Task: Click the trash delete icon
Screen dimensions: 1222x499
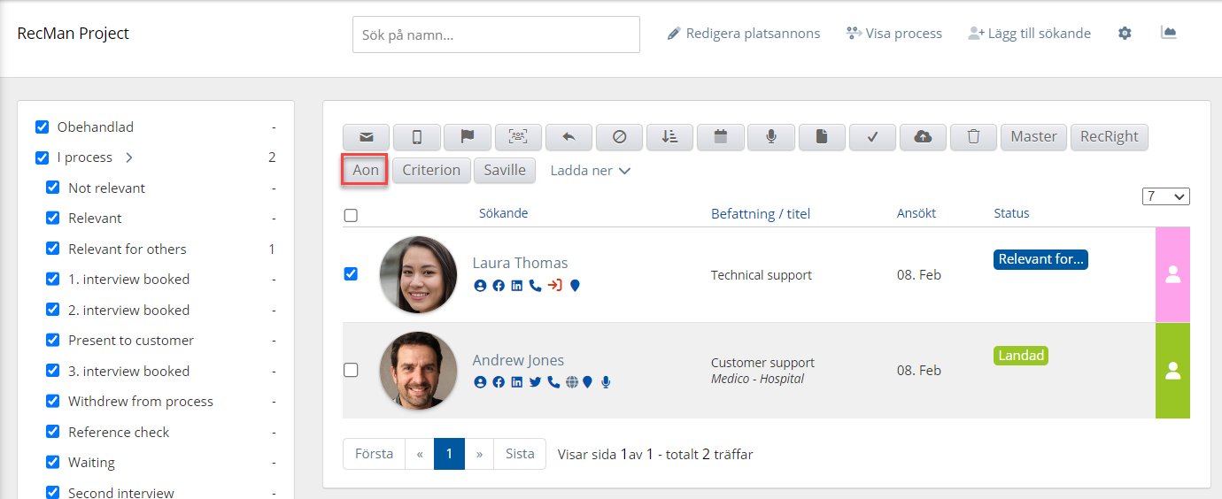Action: tap(974, 137)
